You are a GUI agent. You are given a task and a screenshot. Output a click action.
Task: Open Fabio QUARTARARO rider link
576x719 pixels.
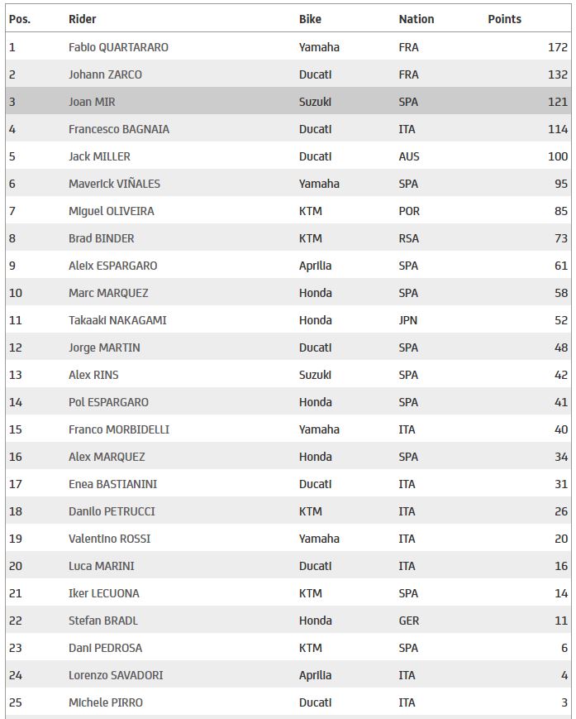(x=118, y=47)
